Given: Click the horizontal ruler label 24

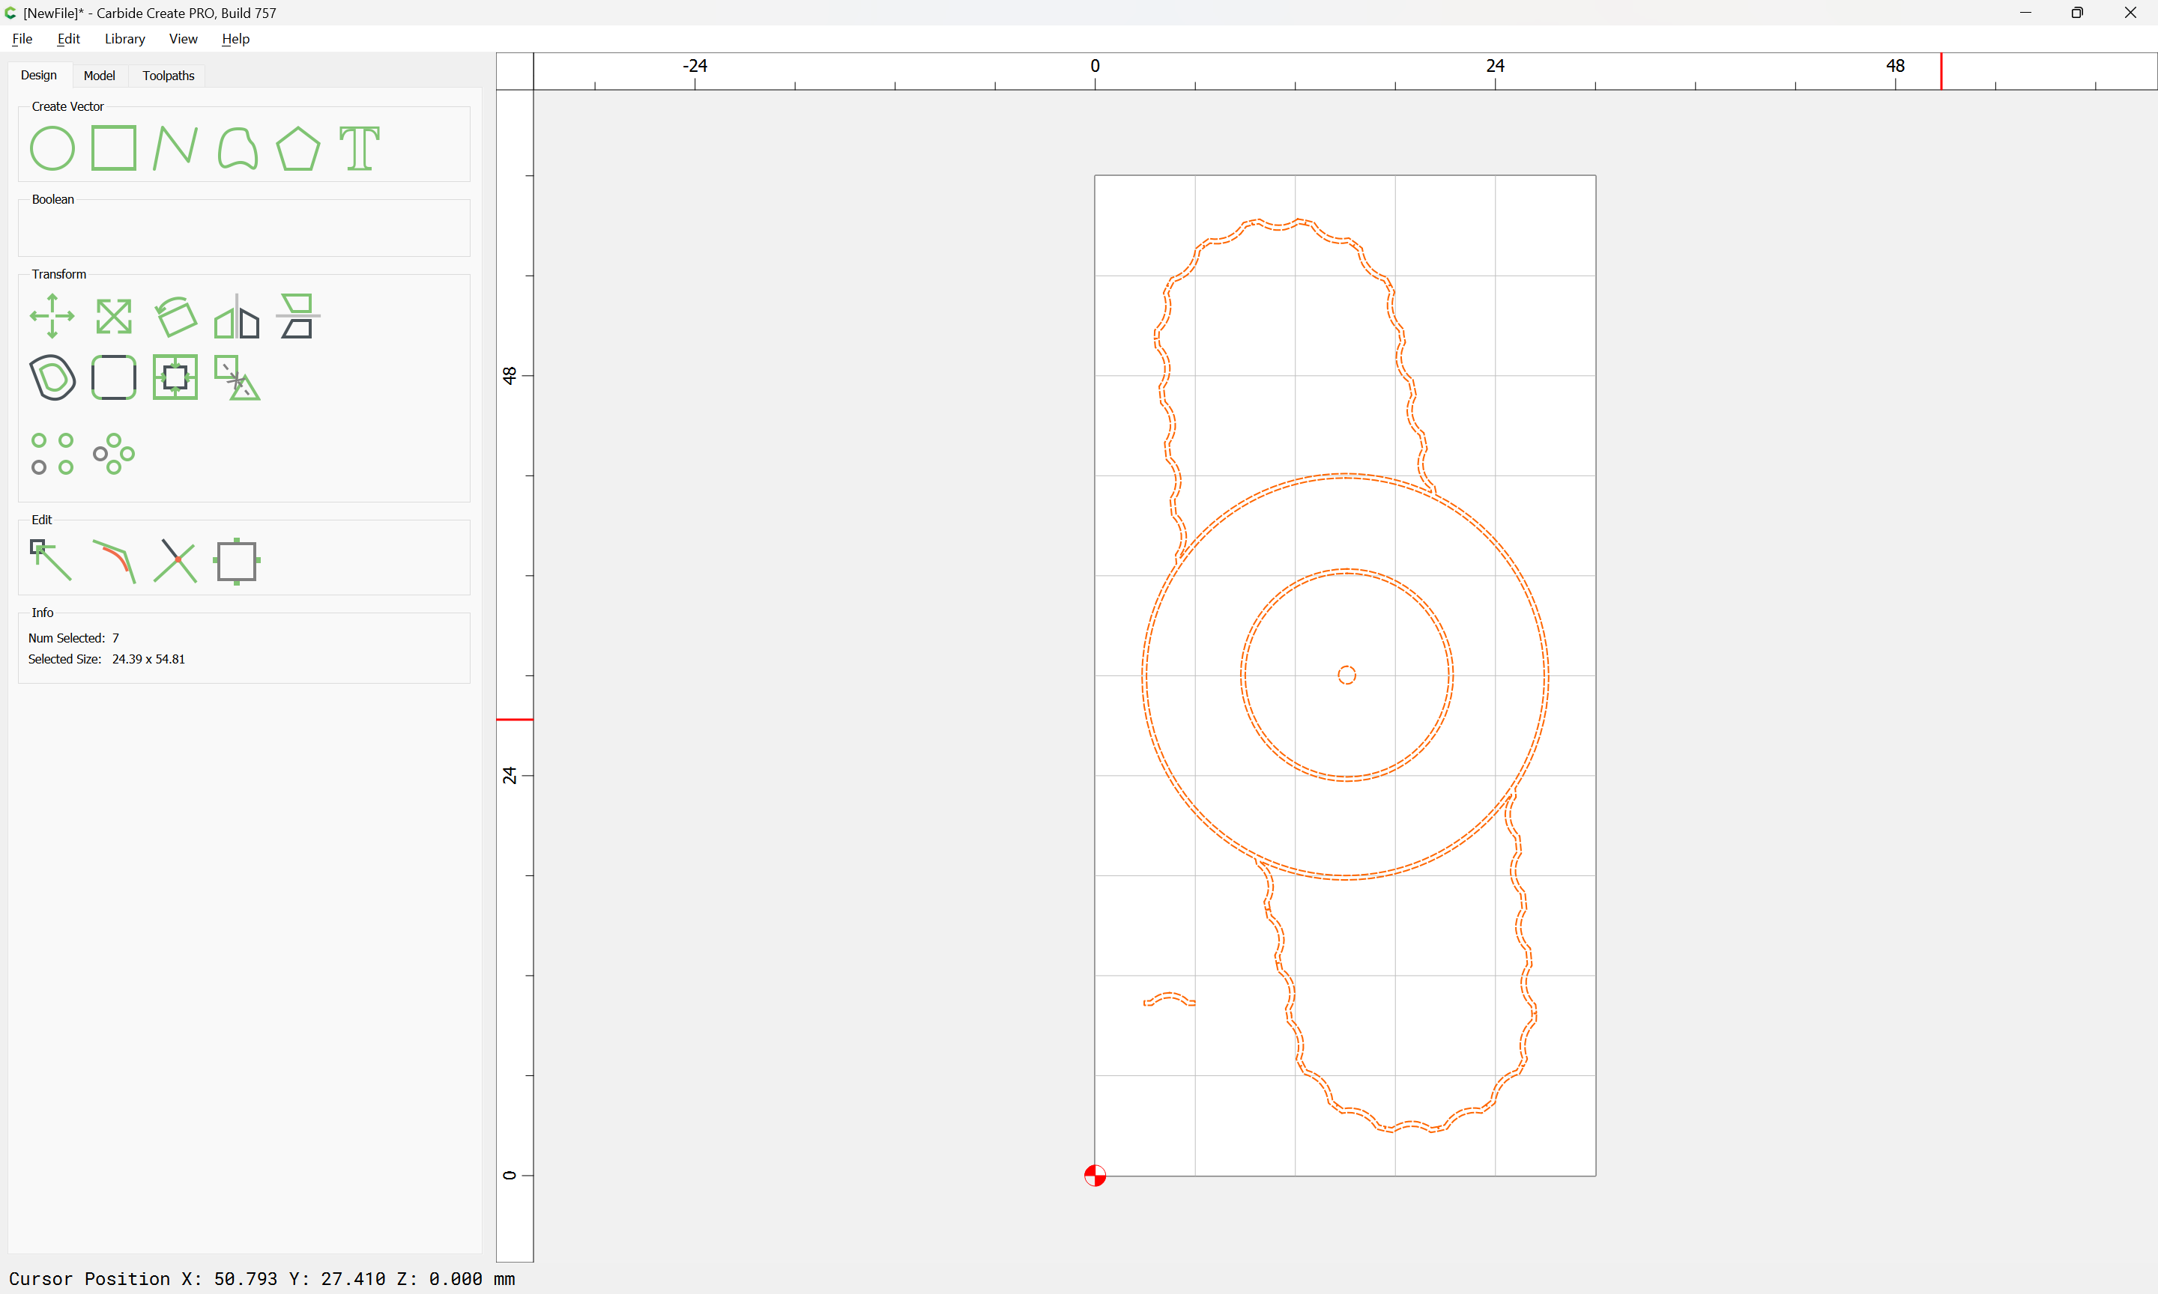Looking at the screenshot, I should (x=1495, y=65).
